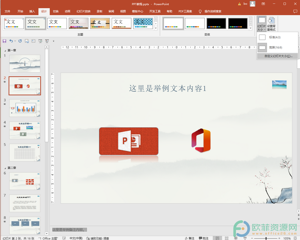Switch to the 插入 tab
Viewport: 300px width, 240px height.
[32, 11]
